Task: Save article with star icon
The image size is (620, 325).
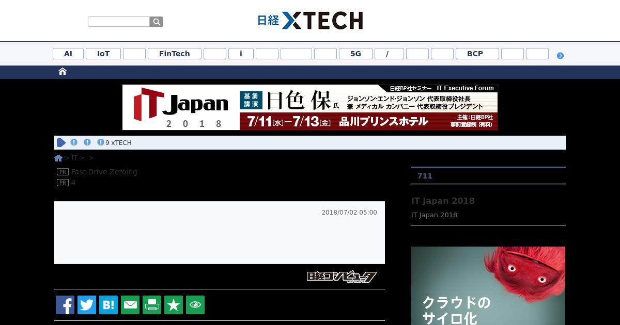Action: click(x=174, y=305)
